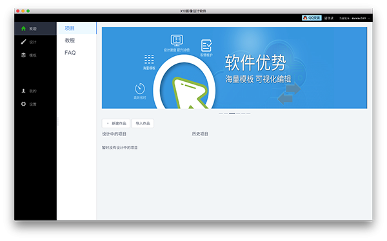Click 新建作品 to create new work
The height and width of the screenshot is (241, 387).
[x=115, y=123]
